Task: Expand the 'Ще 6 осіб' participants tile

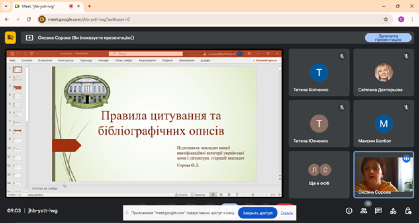Action: coord(319,174)
